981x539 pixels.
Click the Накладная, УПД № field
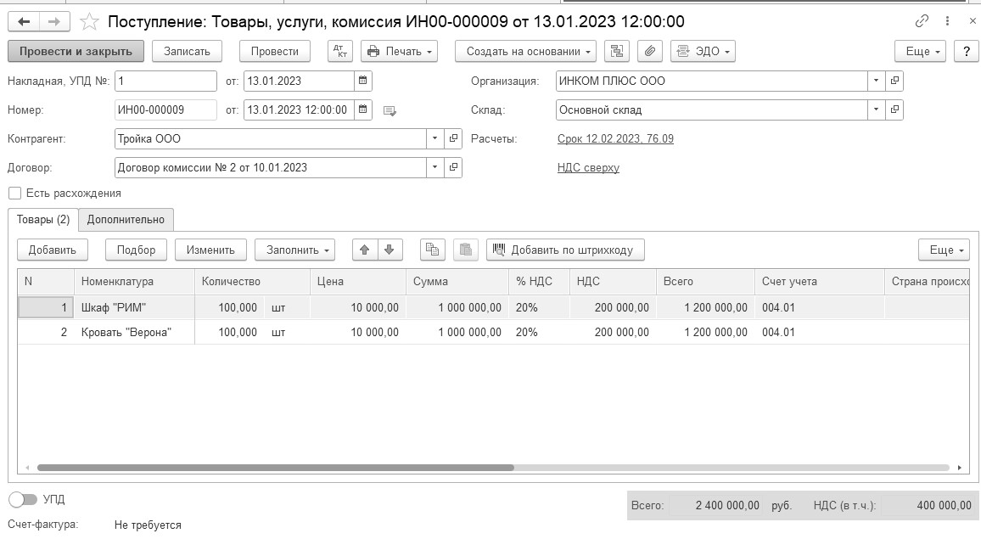coord(165,81)
